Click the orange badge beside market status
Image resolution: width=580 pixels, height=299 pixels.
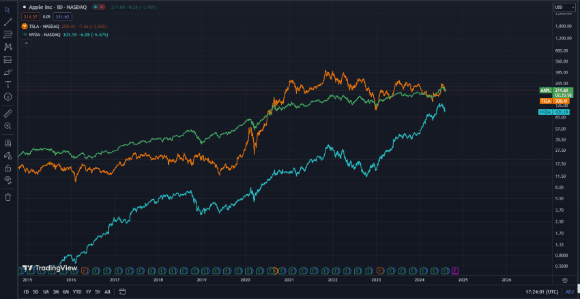[102, 7]
